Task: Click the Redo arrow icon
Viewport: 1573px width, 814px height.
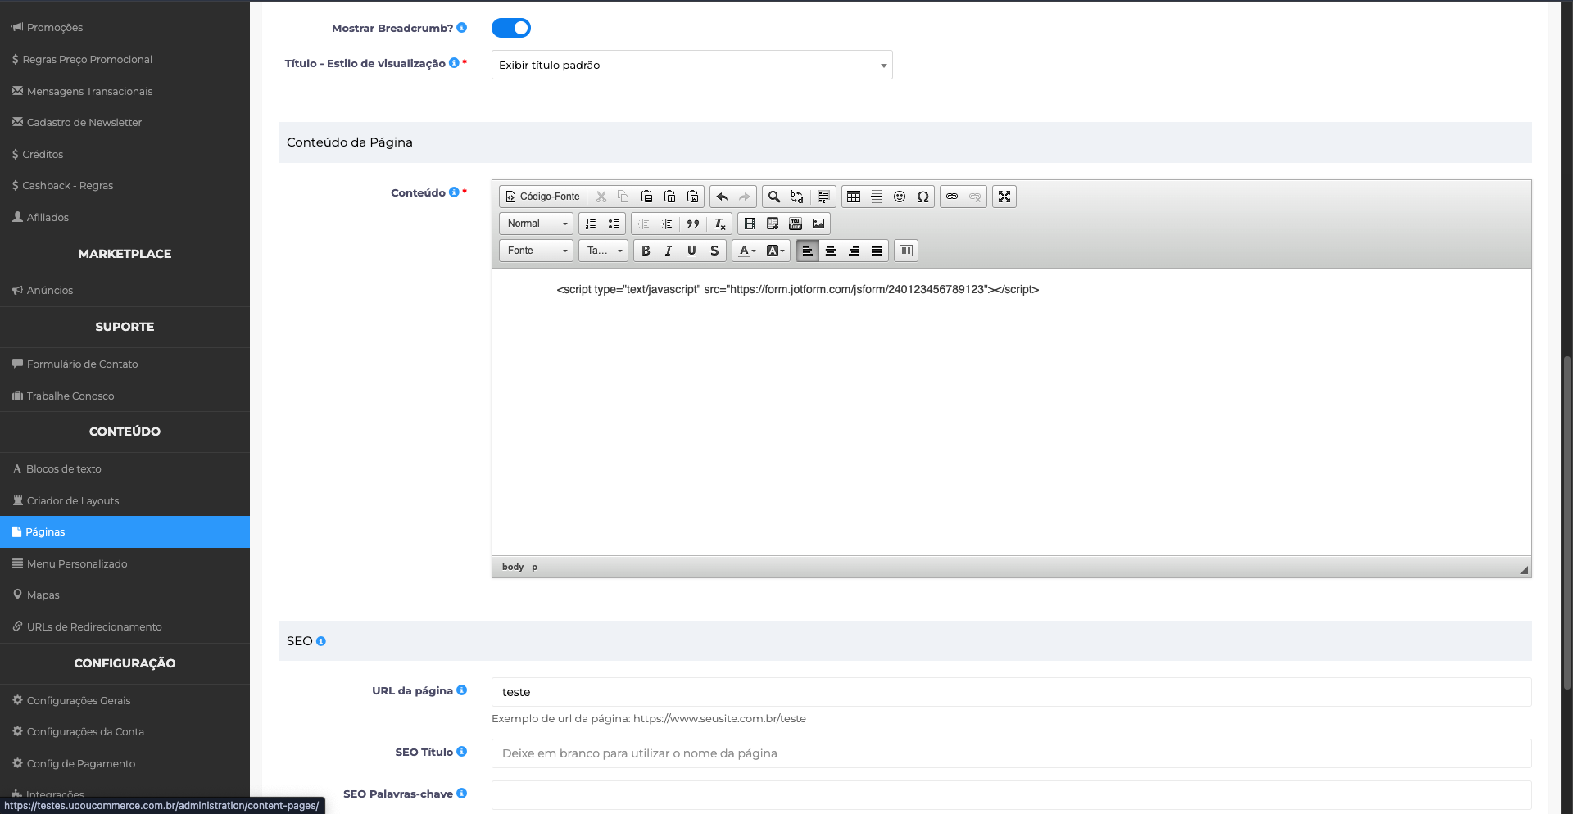Action: (x=745, y=197)
